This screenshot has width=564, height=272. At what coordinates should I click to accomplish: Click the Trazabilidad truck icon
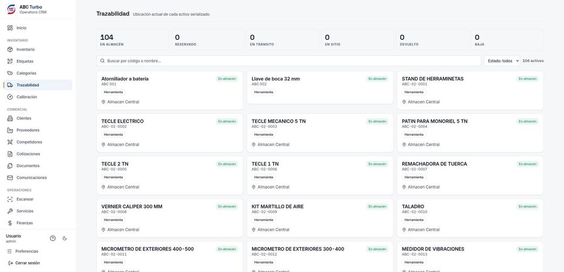point(10,85)
